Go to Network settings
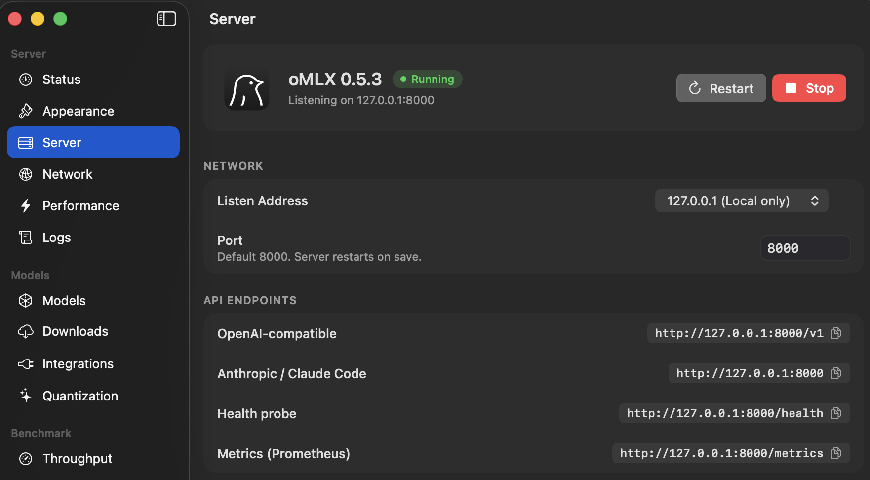Screen dimensions: 870x480 [93, 174]
